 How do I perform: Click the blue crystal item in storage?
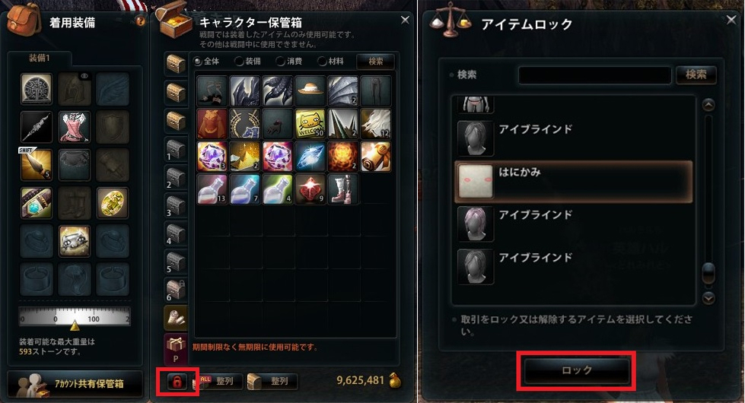310,156
